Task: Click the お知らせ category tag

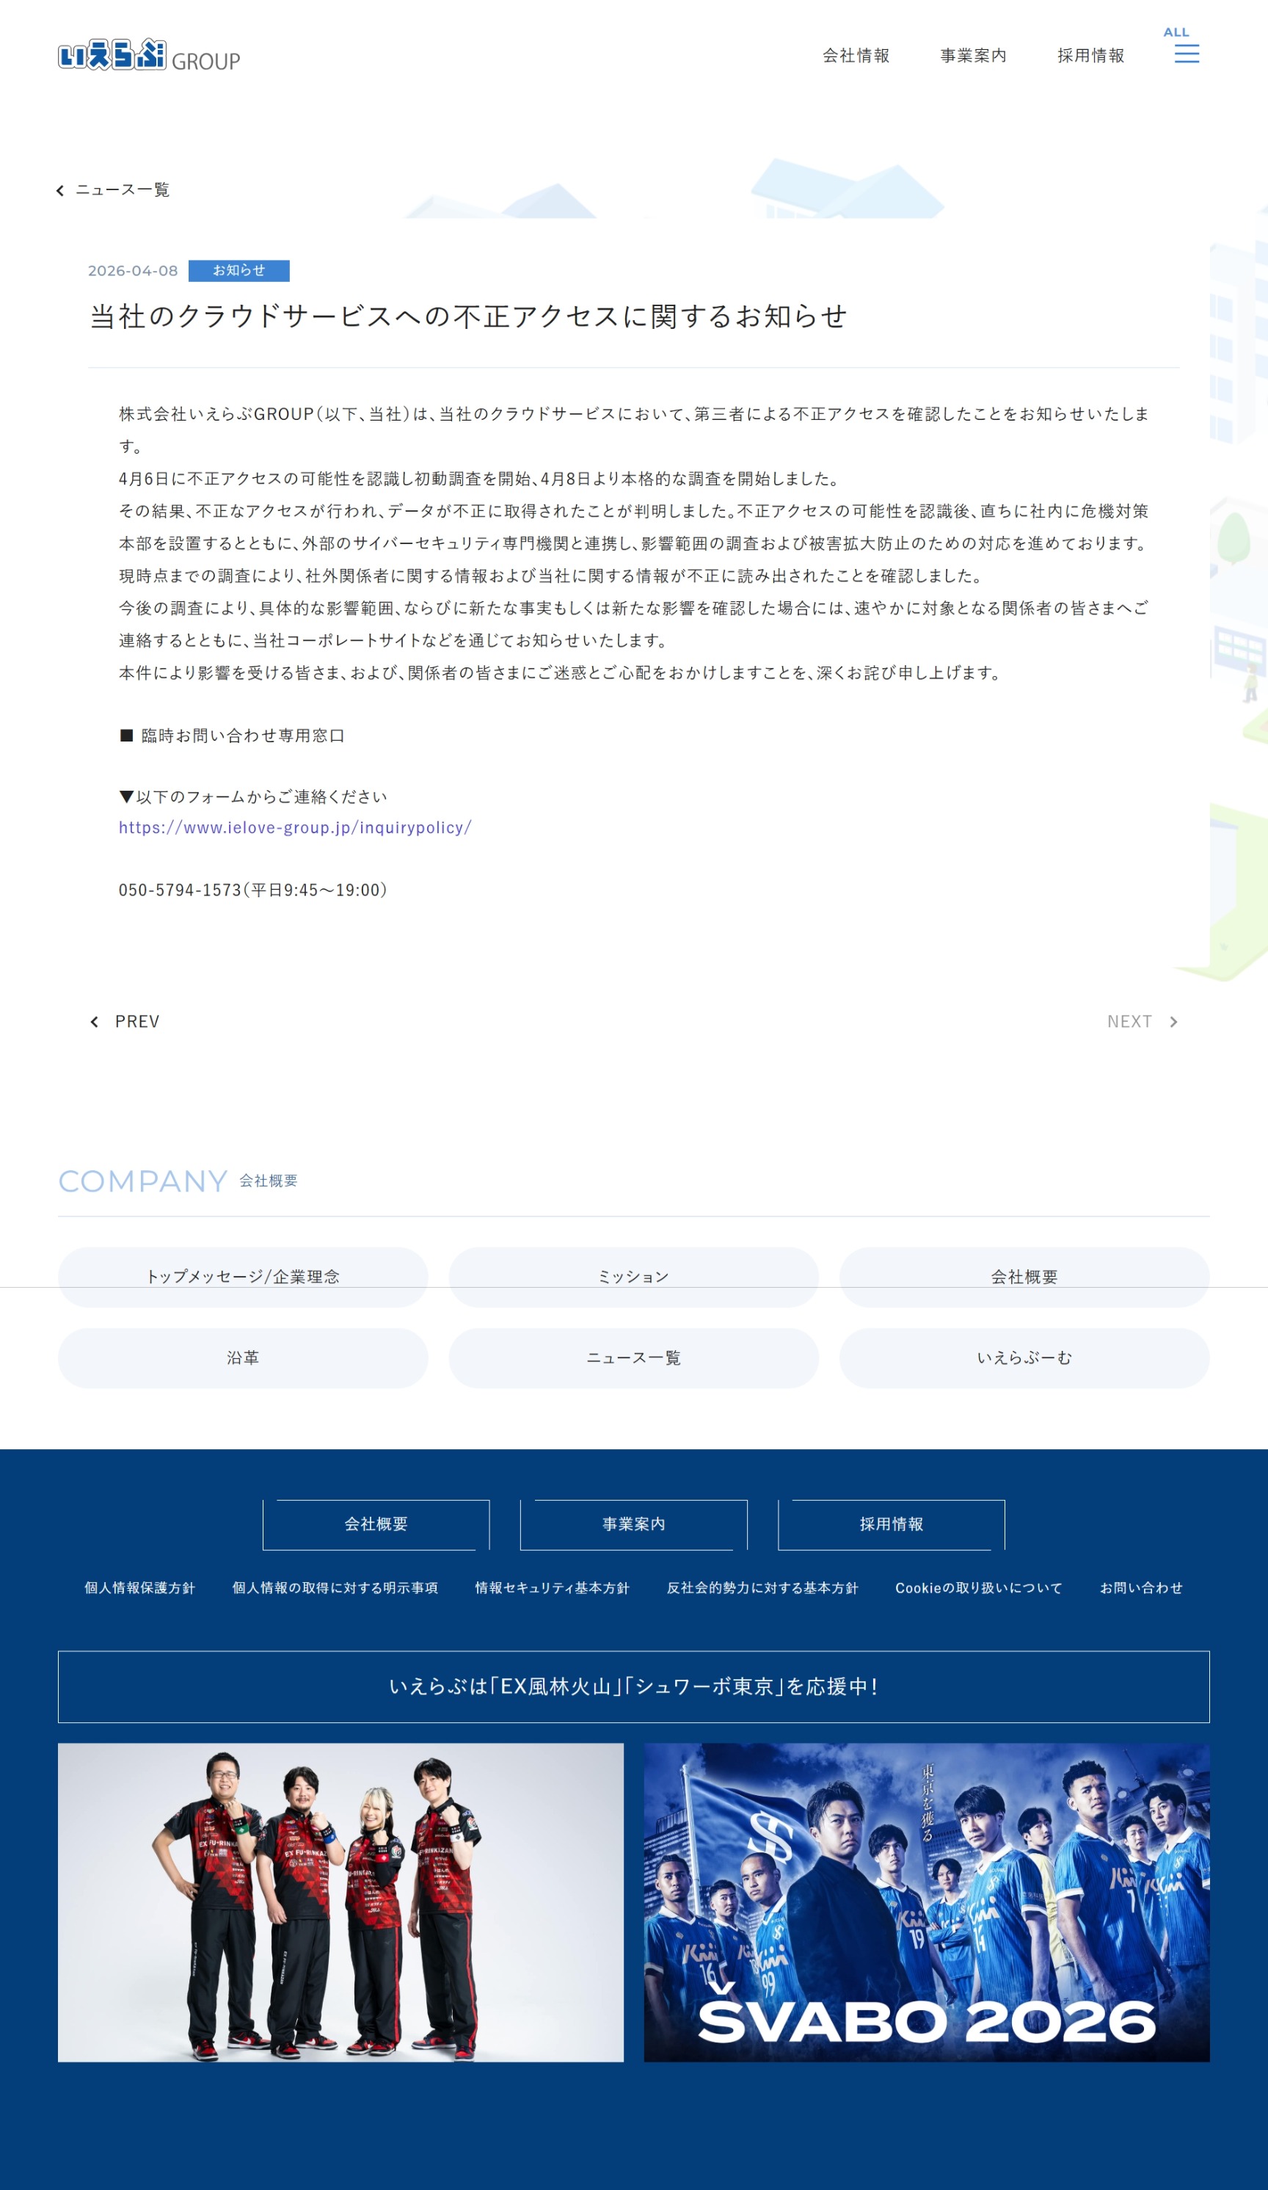Action: point(238,271)
